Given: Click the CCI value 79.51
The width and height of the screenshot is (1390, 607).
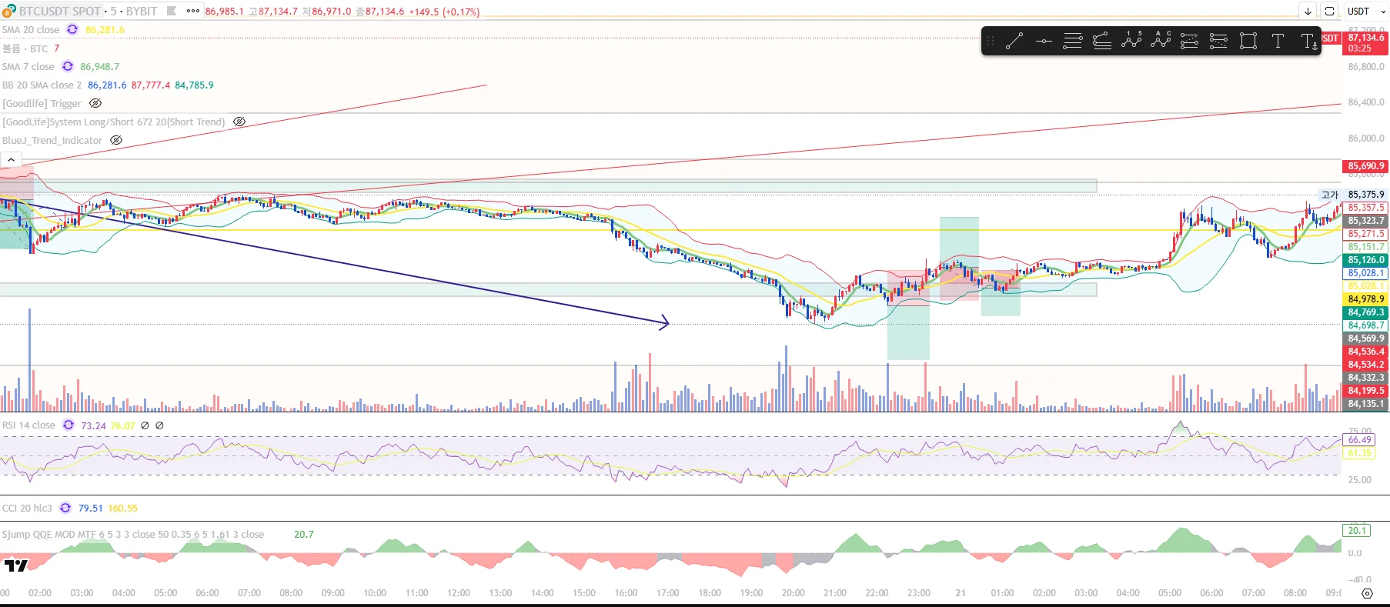Looking at the screenshot, I should 90,508.
